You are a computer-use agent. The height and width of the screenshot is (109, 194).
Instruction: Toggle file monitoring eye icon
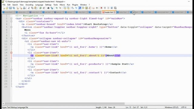point(97,8)
